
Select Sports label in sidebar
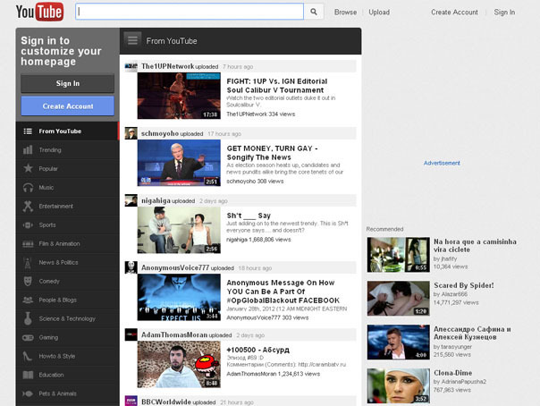point(47,224)
